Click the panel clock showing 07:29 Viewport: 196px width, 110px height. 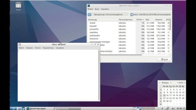[179, 109]
